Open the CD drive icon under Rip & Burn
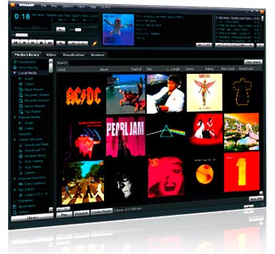Screen dimensions: 275x254 tap(21, 195)
